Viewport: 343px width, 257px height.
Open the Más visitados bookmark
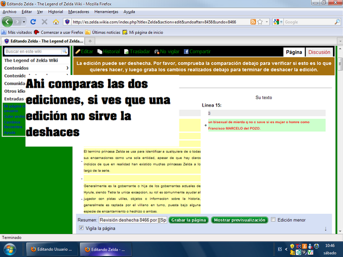pos(17,32)
